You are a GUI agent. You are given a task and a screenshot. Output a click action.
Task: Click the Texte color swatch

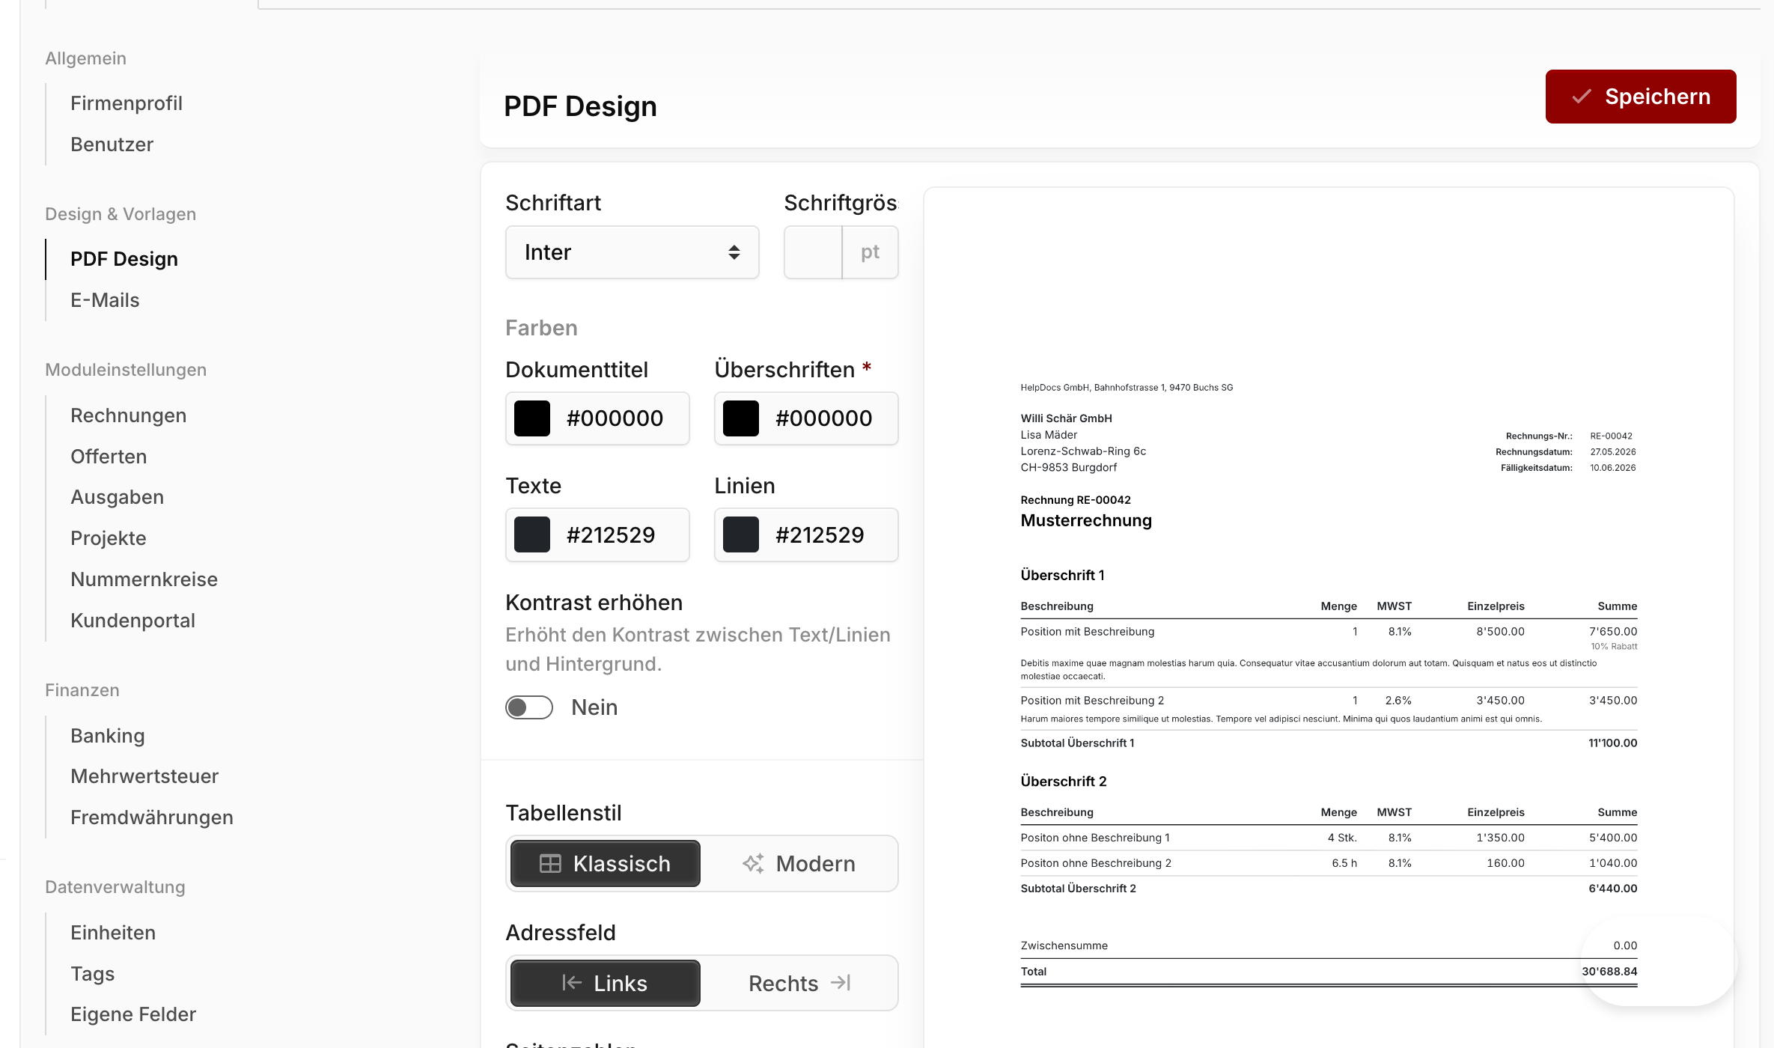532,534
